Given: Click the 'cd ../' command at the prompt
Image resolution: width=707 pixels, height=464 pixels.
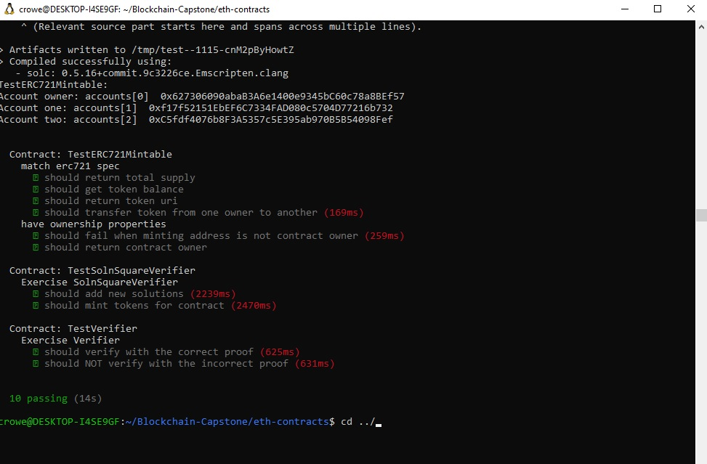Looking at the screenshot, I should point(358,422).
